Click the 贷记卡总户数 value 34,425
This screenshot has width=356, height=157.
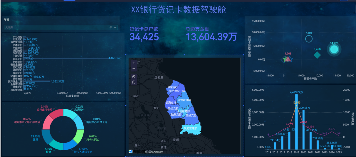click(144, 37)
